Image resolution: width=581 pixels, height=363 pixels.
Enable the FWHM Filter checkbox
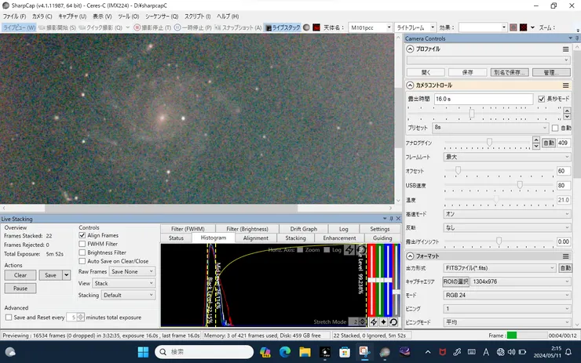[x=82, y=244]
